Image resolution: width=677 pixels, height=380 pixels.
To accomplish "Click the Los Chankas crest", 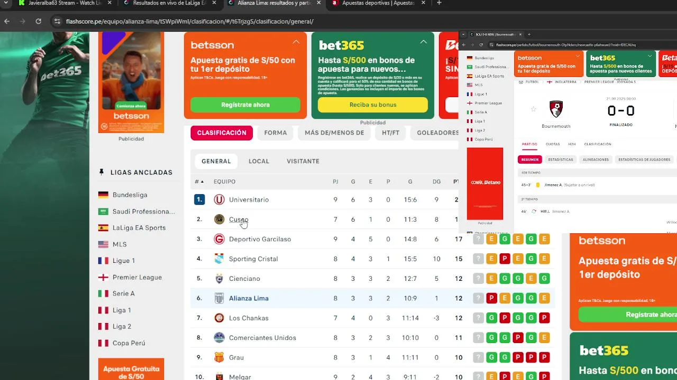I will [219, 318].
